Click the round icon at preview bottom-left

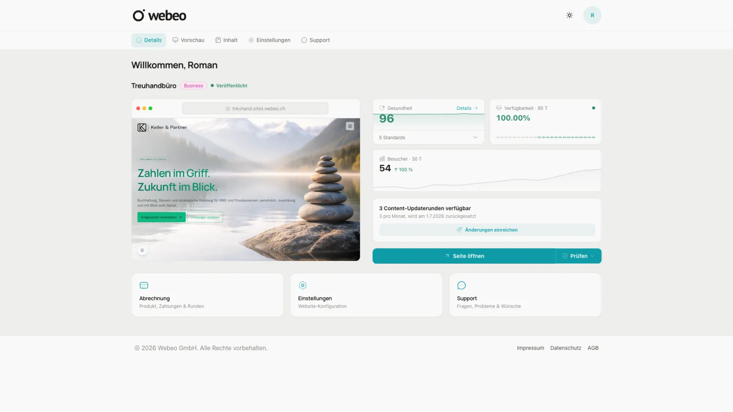142,250
